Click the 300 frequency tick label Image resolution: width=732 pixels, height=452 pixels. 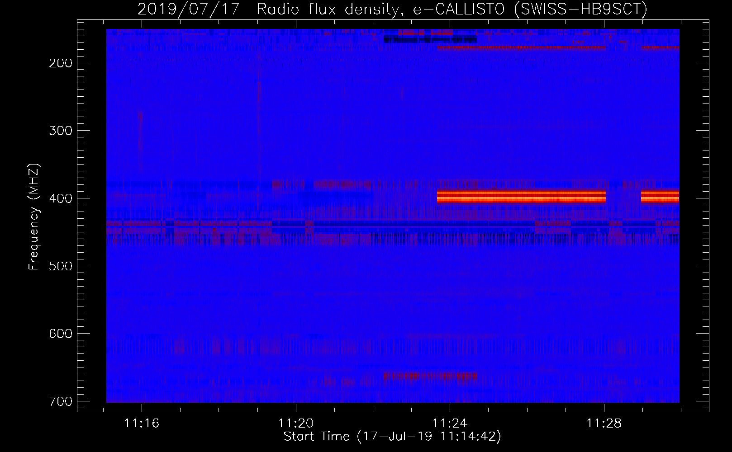pos(61,131)
